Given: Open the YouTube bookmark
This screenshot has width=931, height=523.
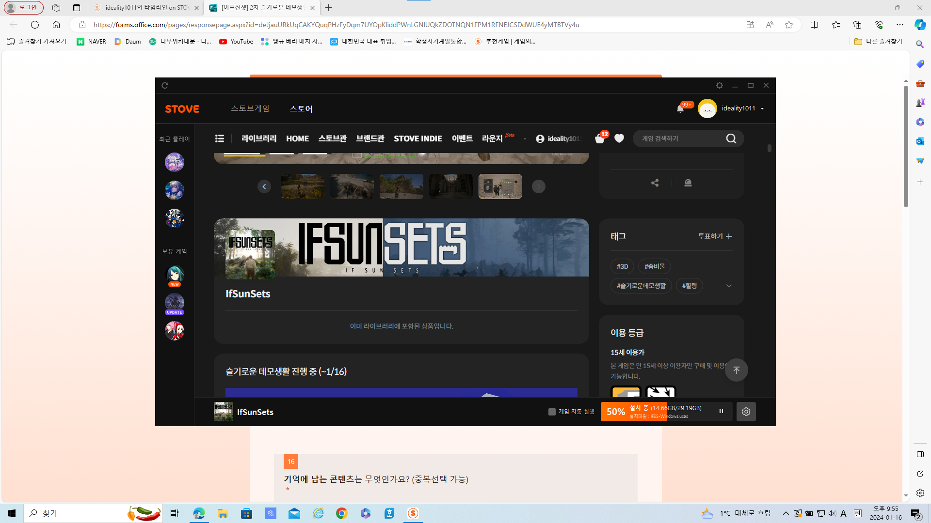Looking at the screenshot, I should pos(236,42).
